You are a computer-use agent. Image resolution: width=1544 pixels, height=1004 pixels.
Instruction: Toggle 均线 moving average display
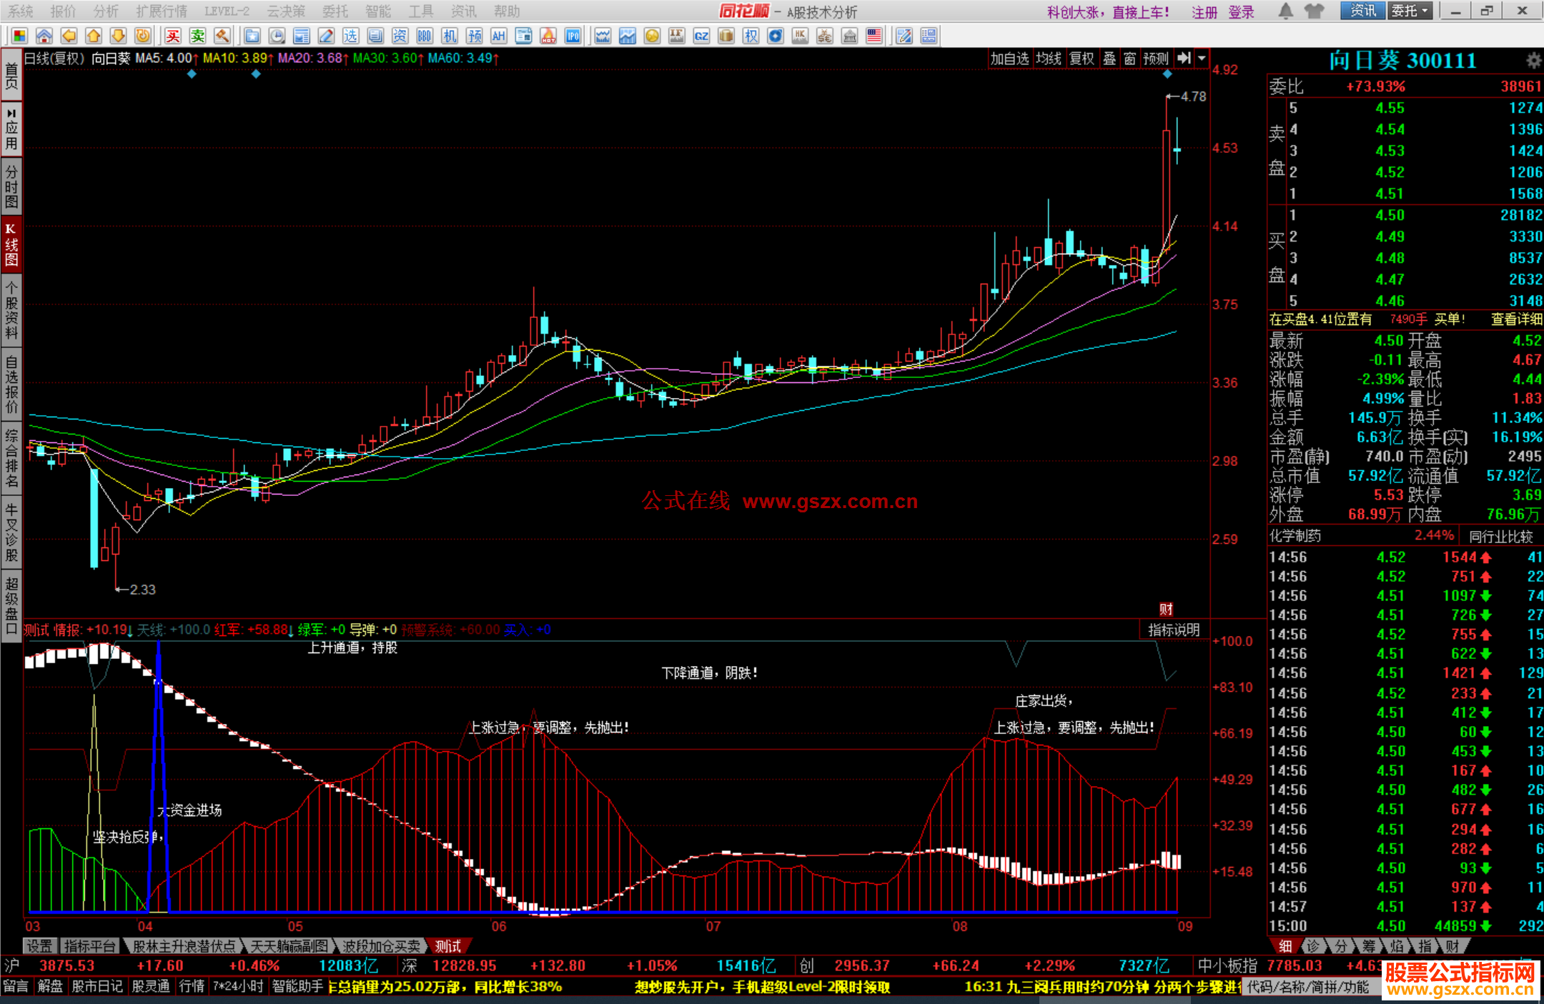(1049, 59)
